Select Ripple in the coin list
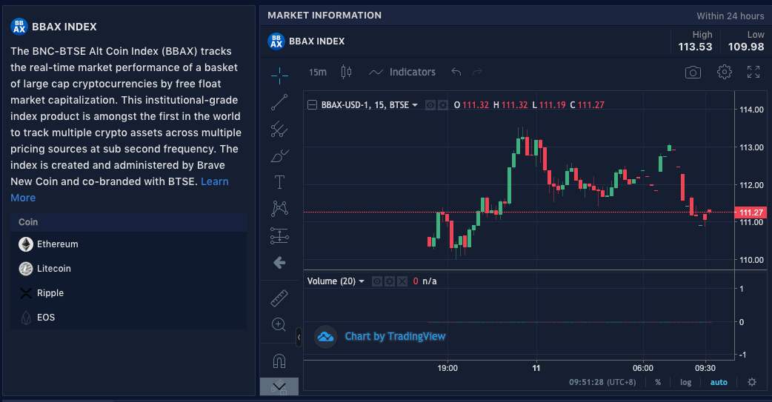 click(x=128, y=292)
